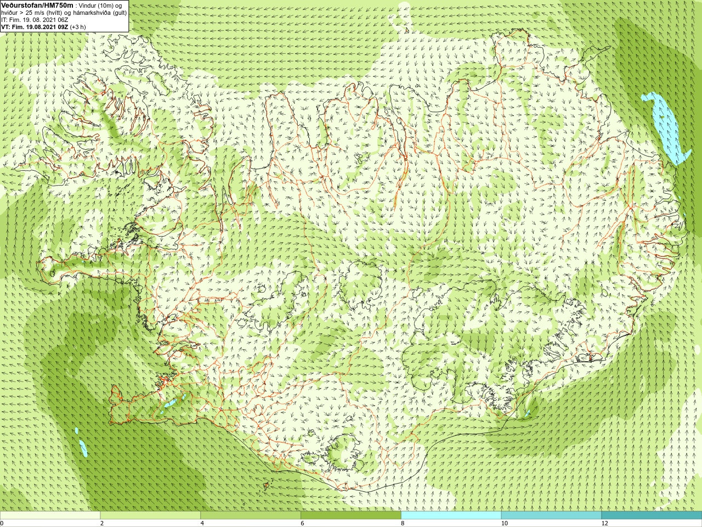Click the legend label 8
The width and height of the screenshot is (702, 527).
[x=403, y=523]
